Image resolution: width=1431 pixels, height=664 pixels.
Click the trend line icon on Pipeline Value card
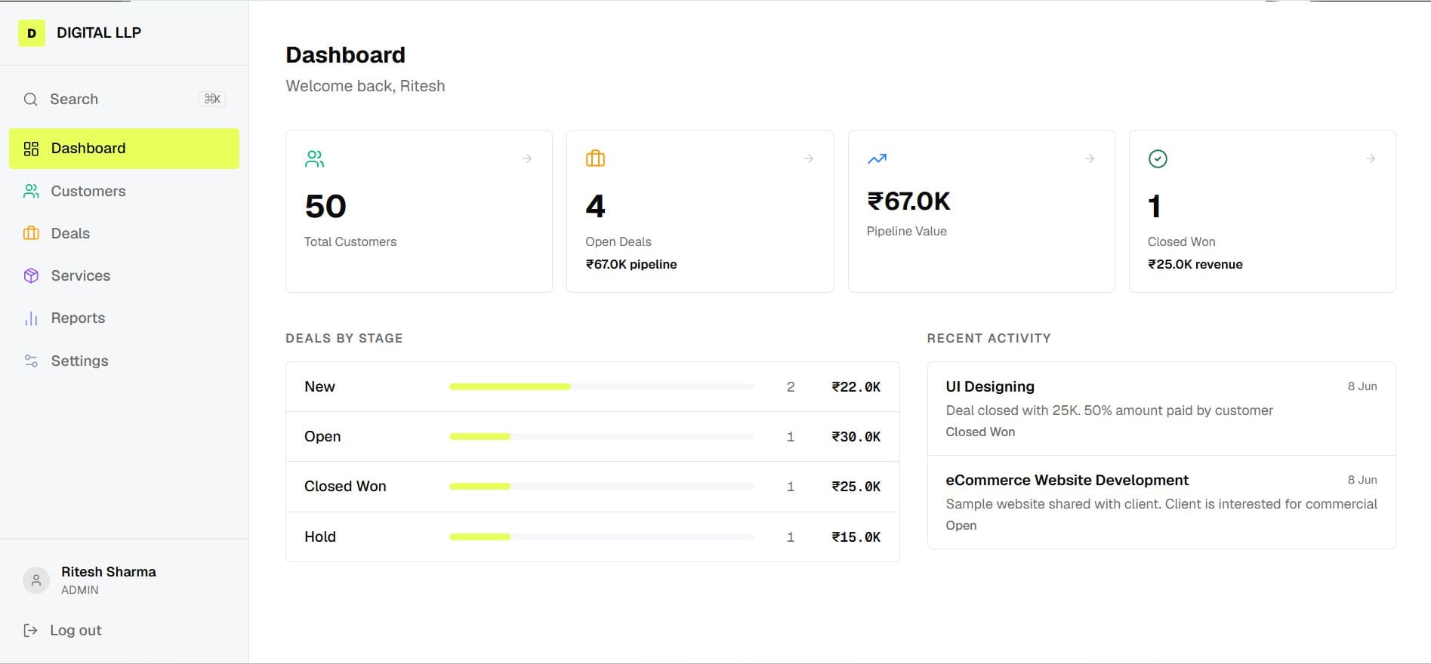coord(877,159)
